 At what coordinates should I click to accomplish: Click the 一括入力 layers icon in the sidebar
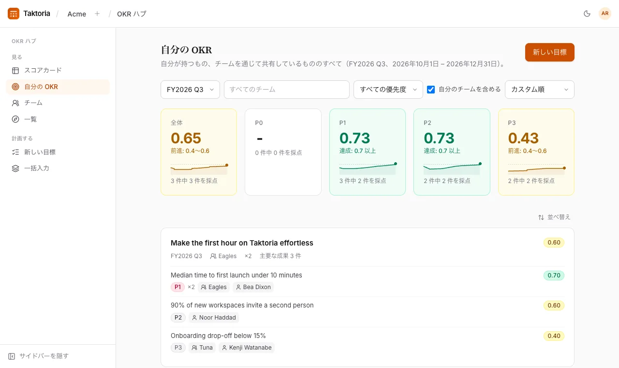tap(15, 169)
